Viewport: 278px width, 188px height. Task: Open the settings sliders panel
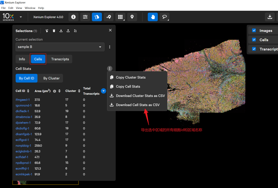pyautogui.click(x=85, y=17)
